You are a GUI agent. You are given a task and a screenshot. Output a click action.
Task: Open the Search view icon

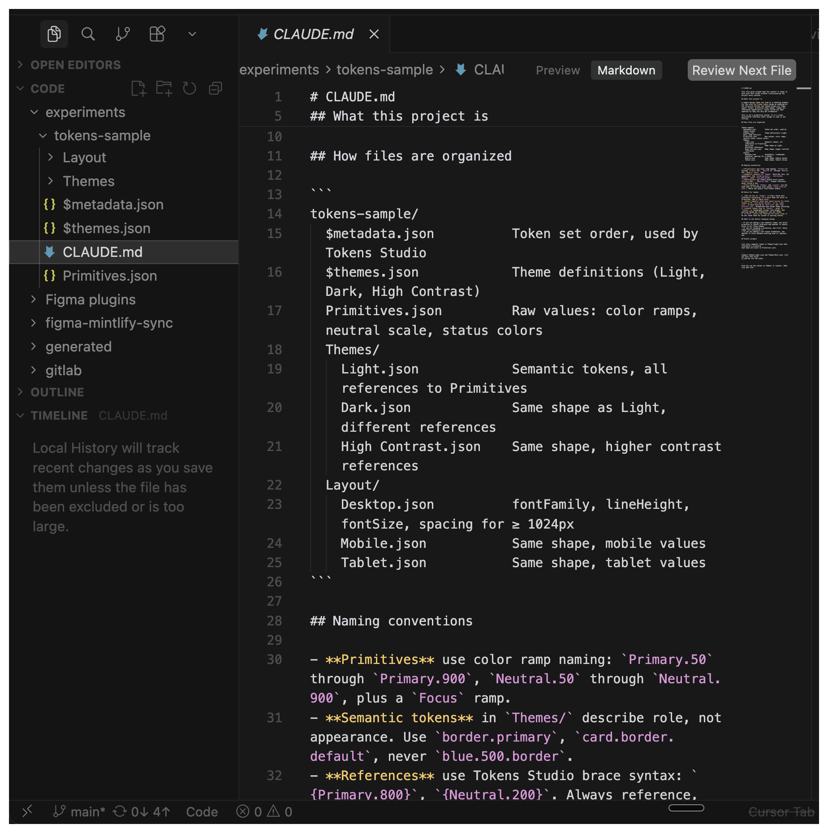(x=88, y=34)
